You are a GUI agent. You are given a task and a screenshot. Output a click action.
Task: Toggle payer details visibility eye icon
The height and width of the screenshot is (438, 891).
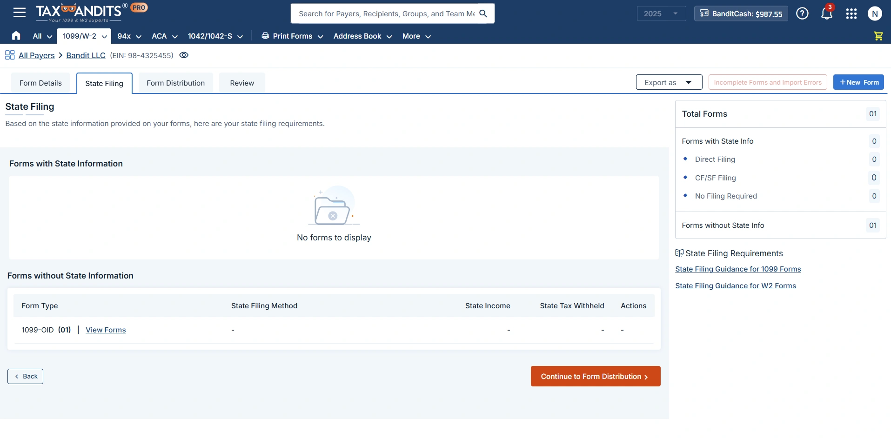(x=183, y=55)
